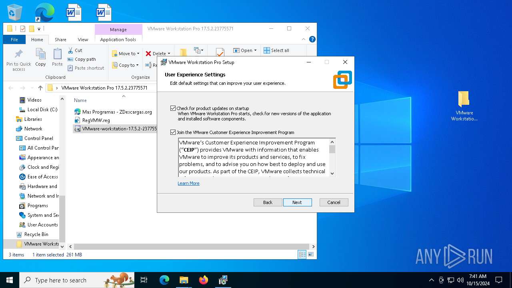Select the VMware-workstation installer file
Screen dimensions: 512x288
pyautogui.click(x=115, y=129)
